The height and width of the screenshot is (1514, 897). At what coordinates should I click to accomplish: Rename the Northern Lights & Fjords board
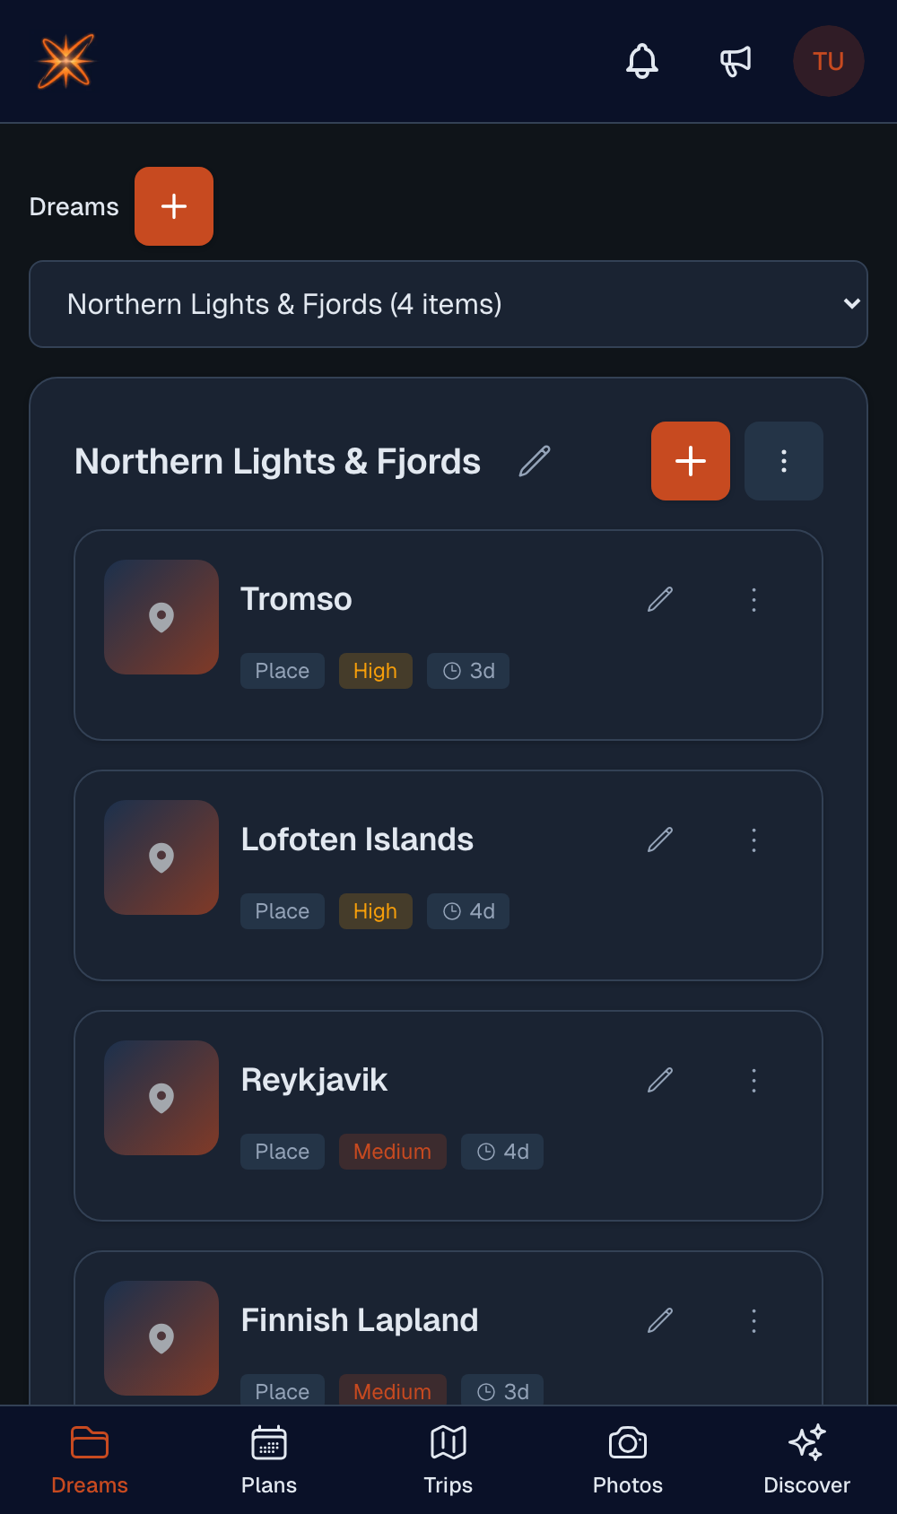coord(536,461)
